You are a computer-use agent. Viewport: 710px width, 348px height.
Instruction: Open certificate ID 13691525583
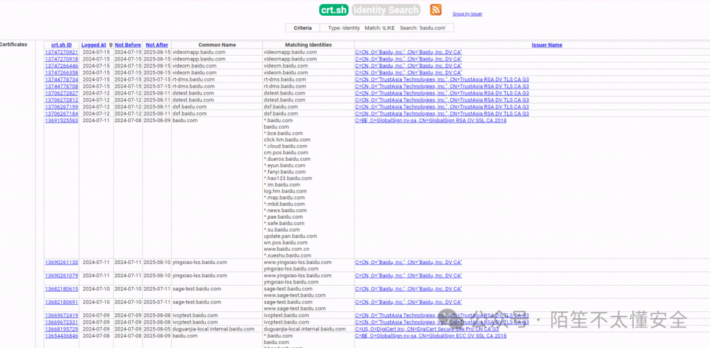[x=62, y=120]
